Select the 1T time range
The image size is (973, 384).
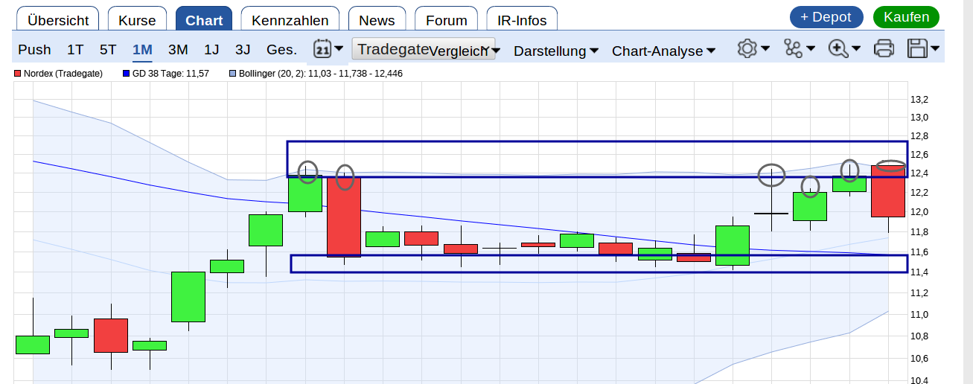pyautogui.click(x=75, y=50)
